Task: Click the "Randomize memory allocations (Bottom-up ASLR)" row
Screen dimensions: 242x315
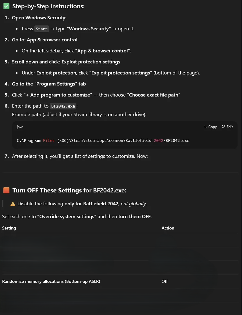Action: point(51,281)
